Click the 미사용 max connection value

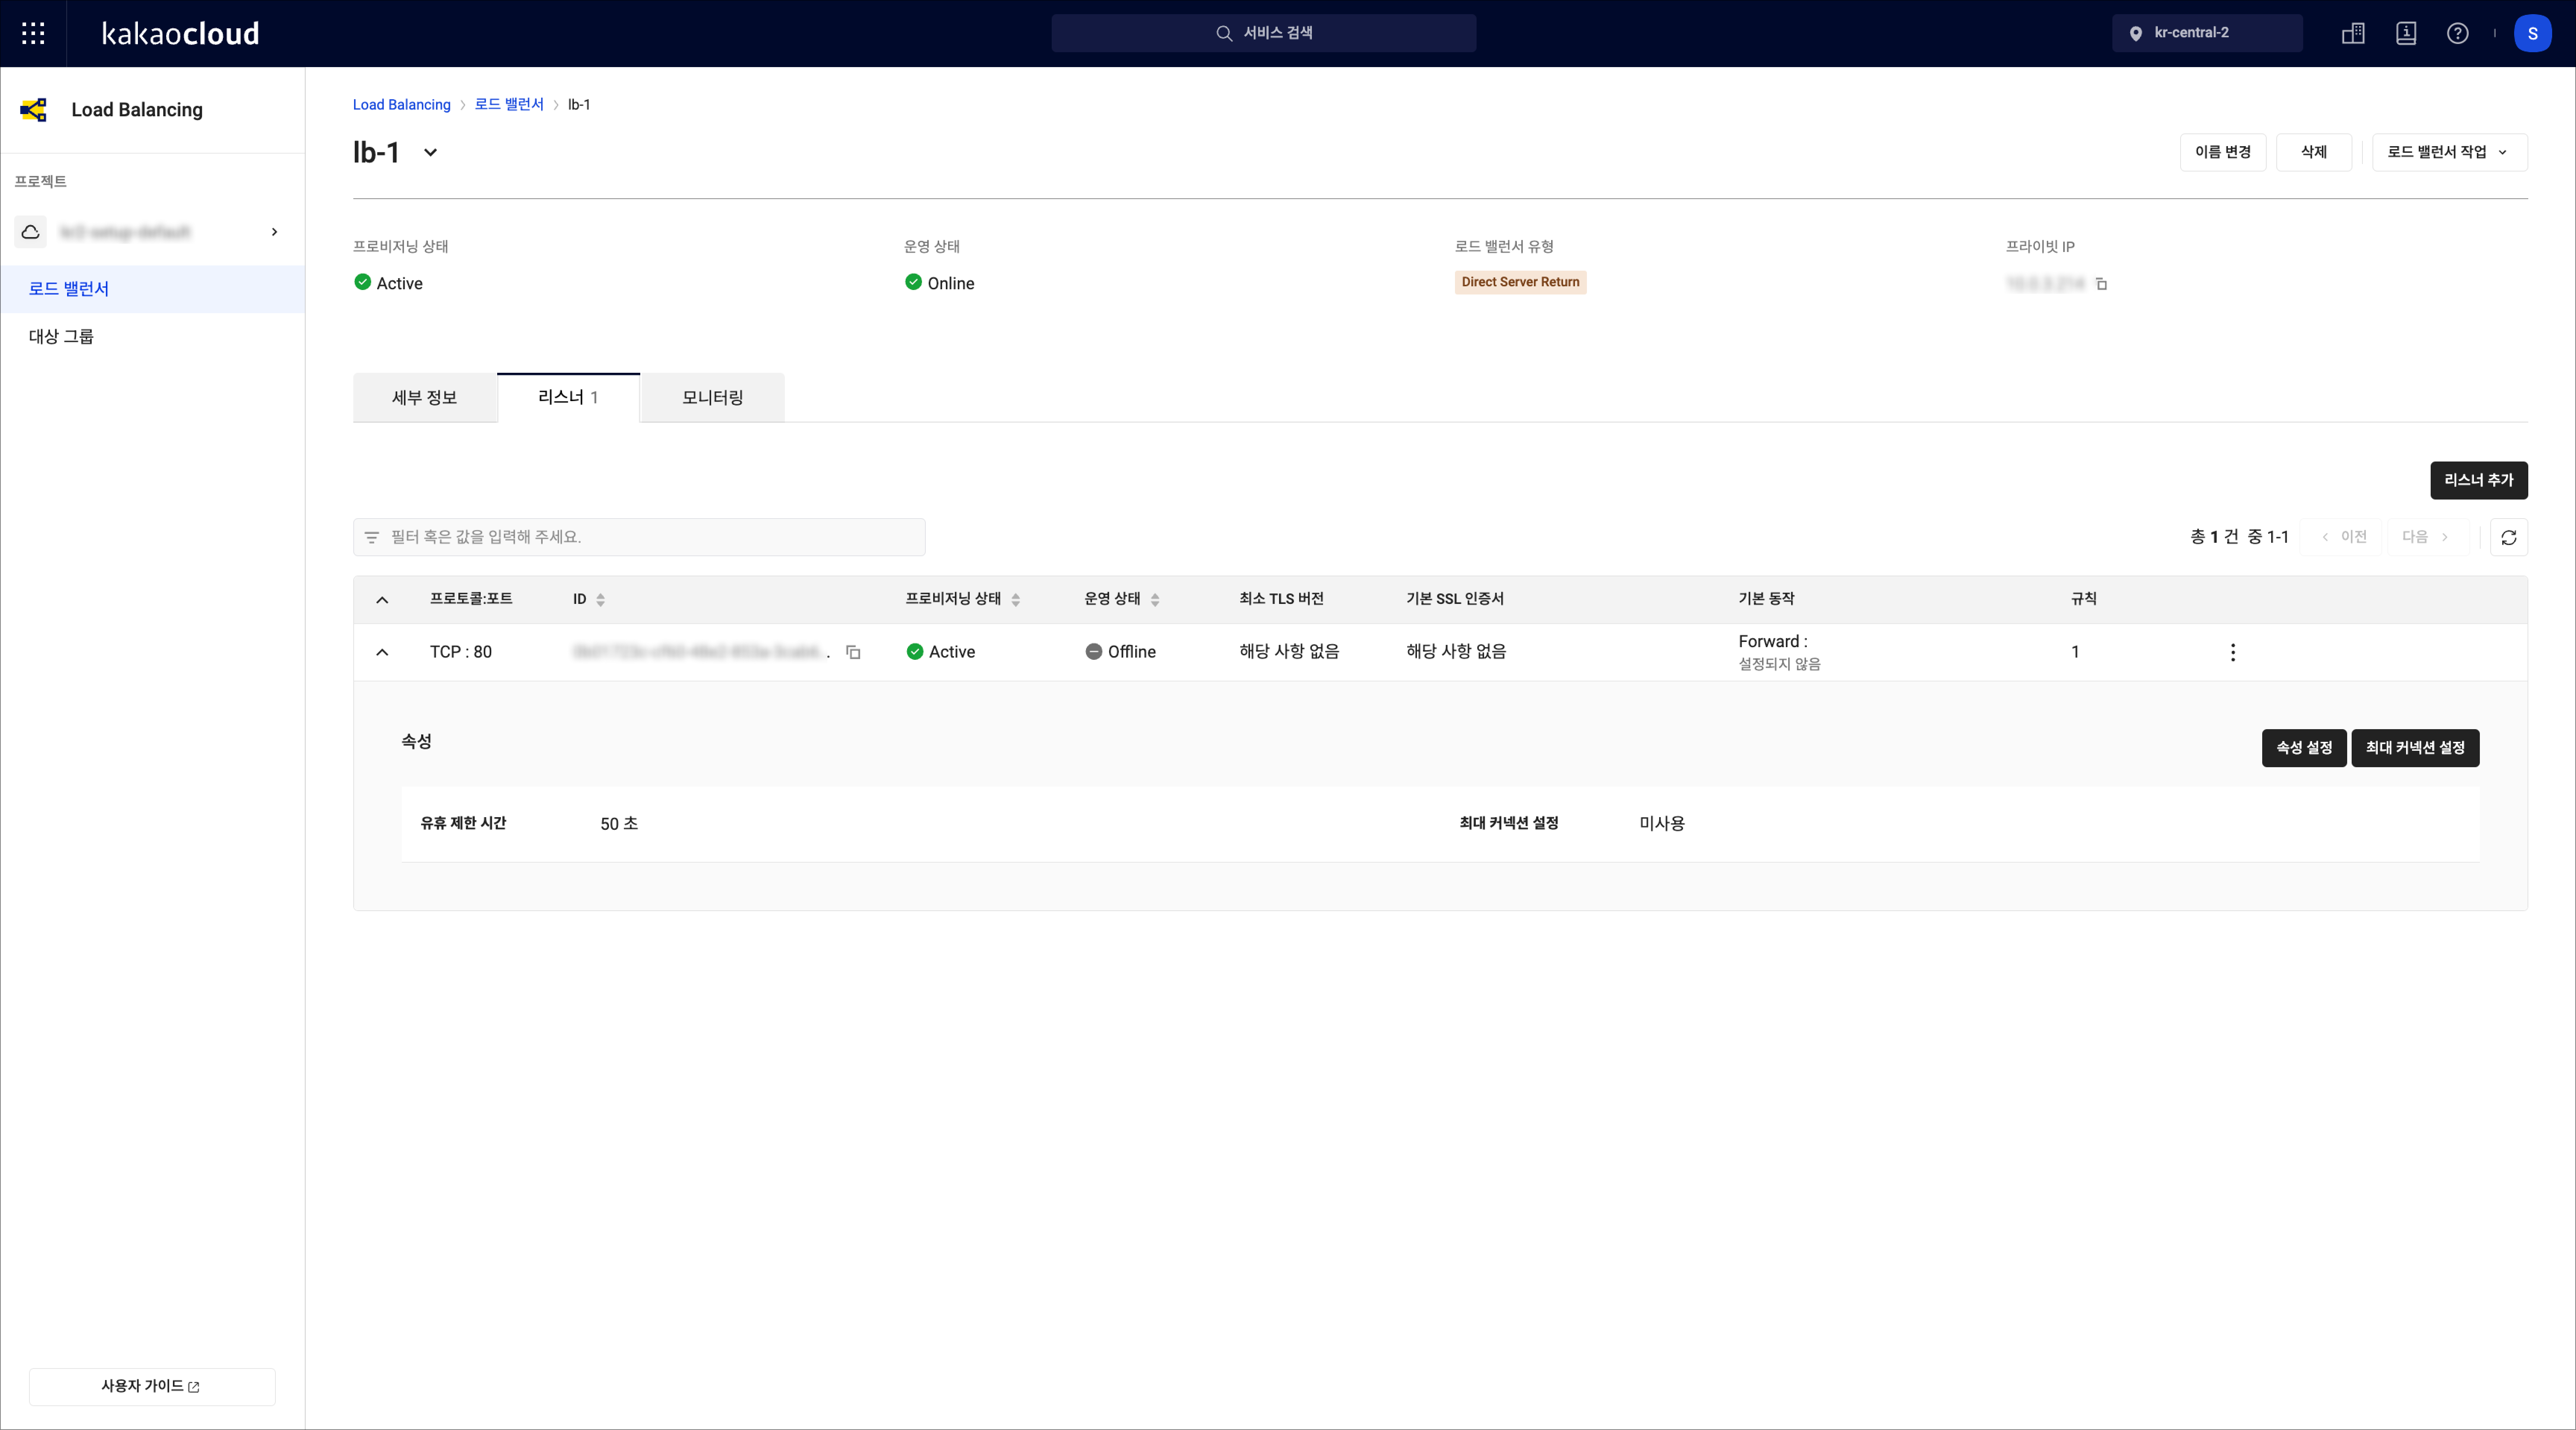(x=1662, y=824)
